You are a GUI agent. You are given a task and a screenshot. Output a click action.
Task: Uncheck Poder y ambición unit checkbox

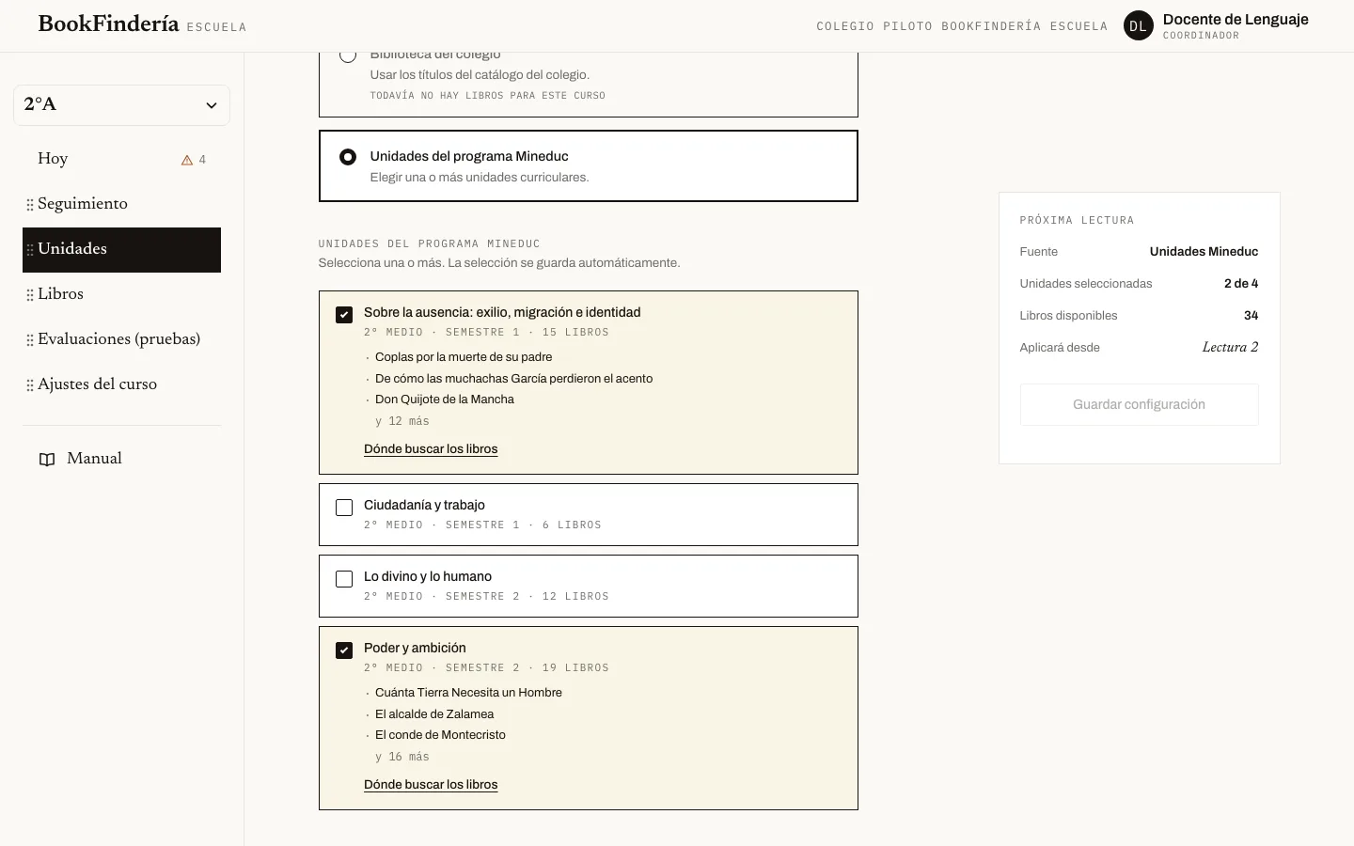click(x=344, y=650)
